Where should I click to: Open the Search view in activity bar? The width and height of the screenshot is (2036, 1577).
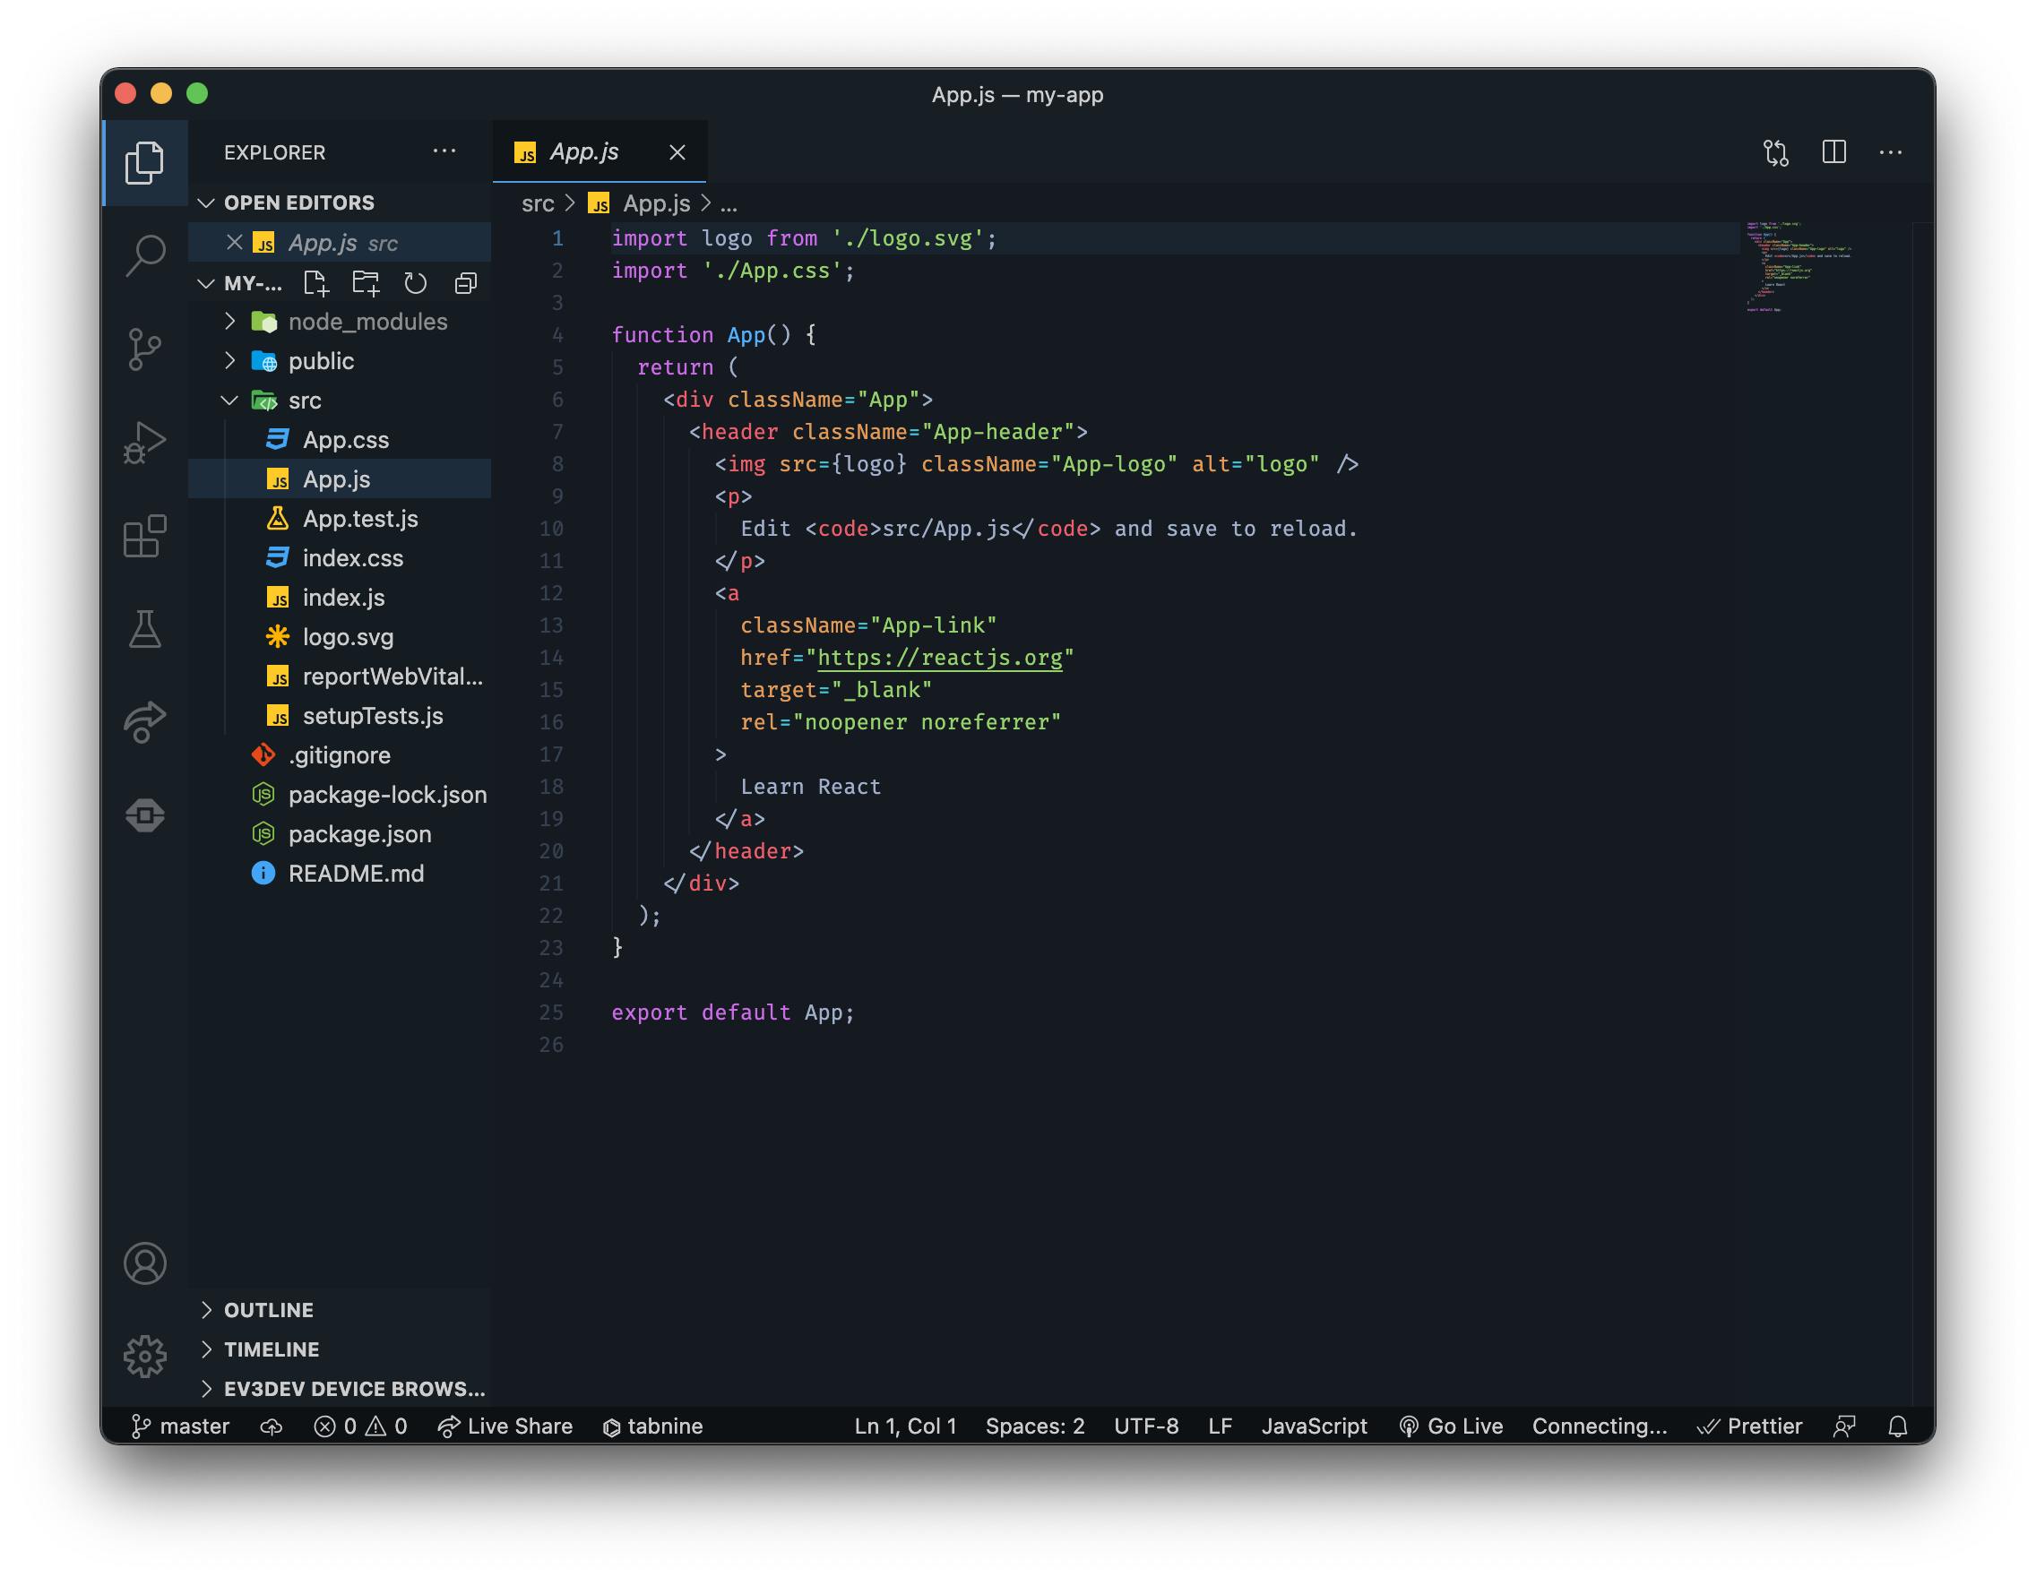[144, 254]
